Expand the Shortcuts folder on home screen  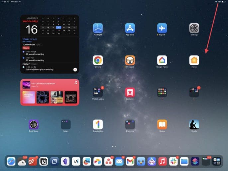130,124
